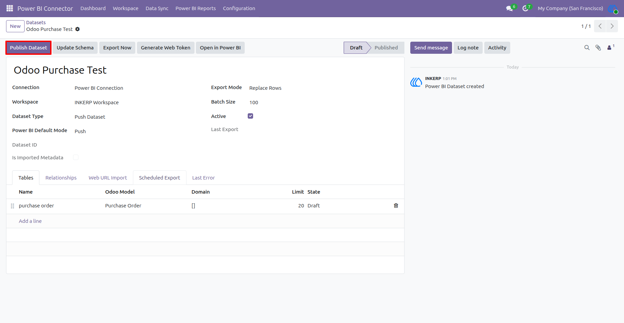Show followers person icon
Image resolution: width=624 pixels, height=323 pixels.
[610, 47]
